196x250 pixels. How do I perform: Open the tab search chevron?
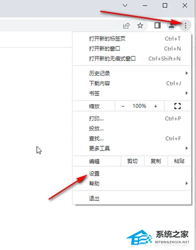[125, 5]
